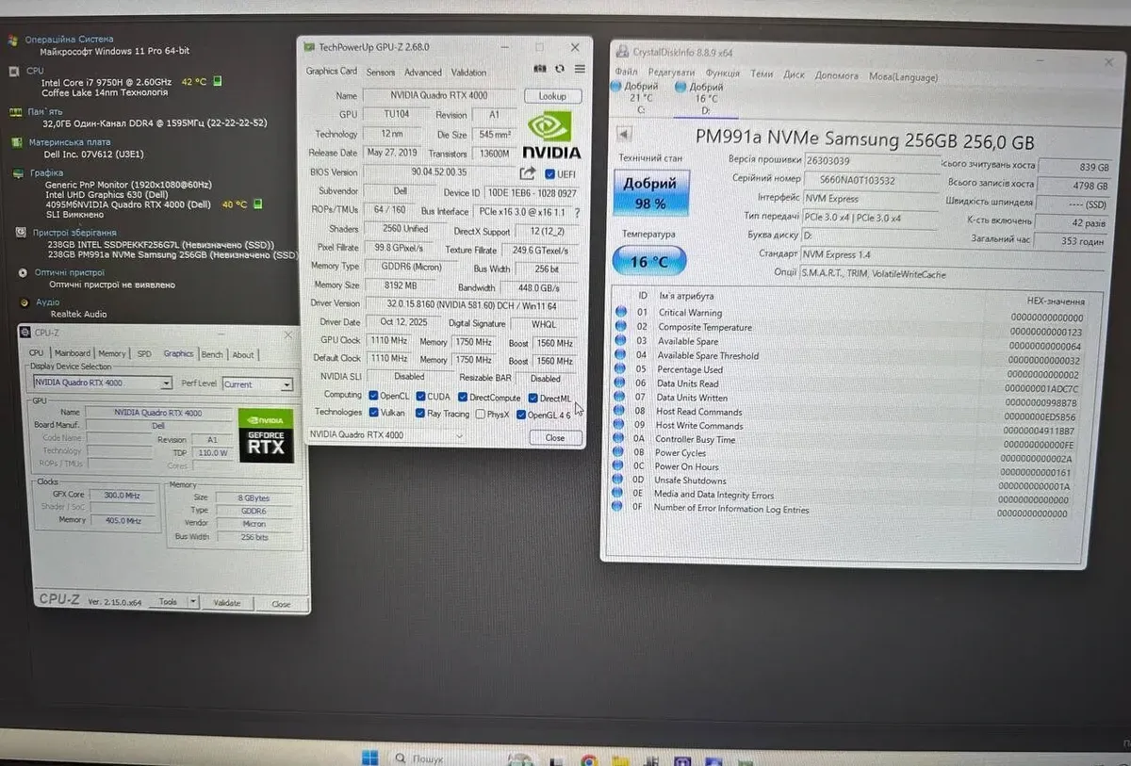This screenshot has height=766, width=1131.
Task: Click the Lookup button in GPU-Z
Action: pyautogui.click(x=552, y=96)
